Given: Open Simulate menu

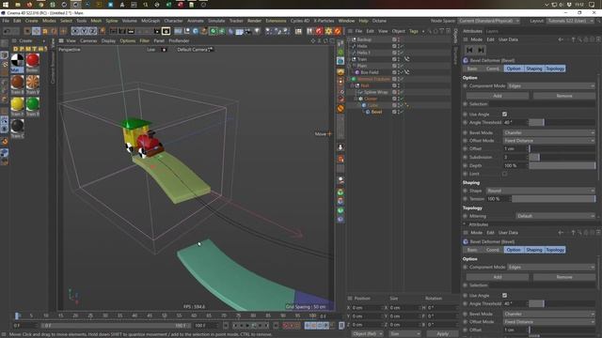Looking at the screenshot, I should coord(216,21).
